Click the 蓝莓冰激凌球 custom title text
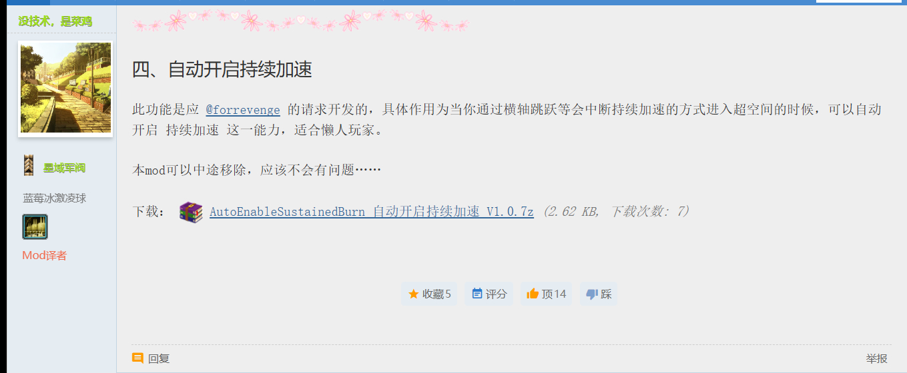This screenshot has height=373, width=907. pos(55,198)
